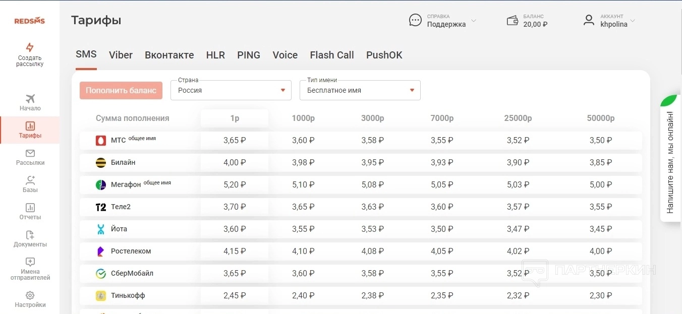The image size is (682, 314).
Task: Click the lightning bolt Создать рассылку icon
Action: (30, 48)
